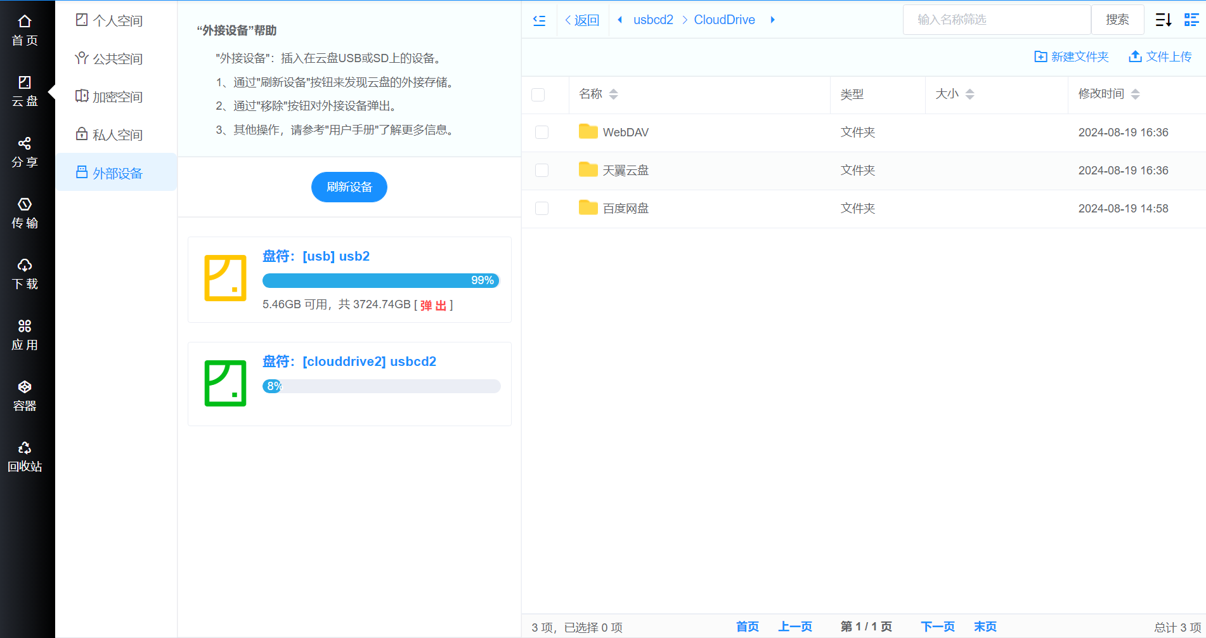Open the 传输 panel from the sidebar
Image resolution: width=1206 pixels, height=638 pixels.
point(25,212)
